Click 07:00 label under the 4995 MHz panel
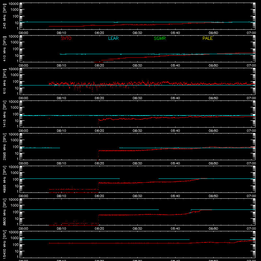This screenshot has height=261, width=261. 251,196
